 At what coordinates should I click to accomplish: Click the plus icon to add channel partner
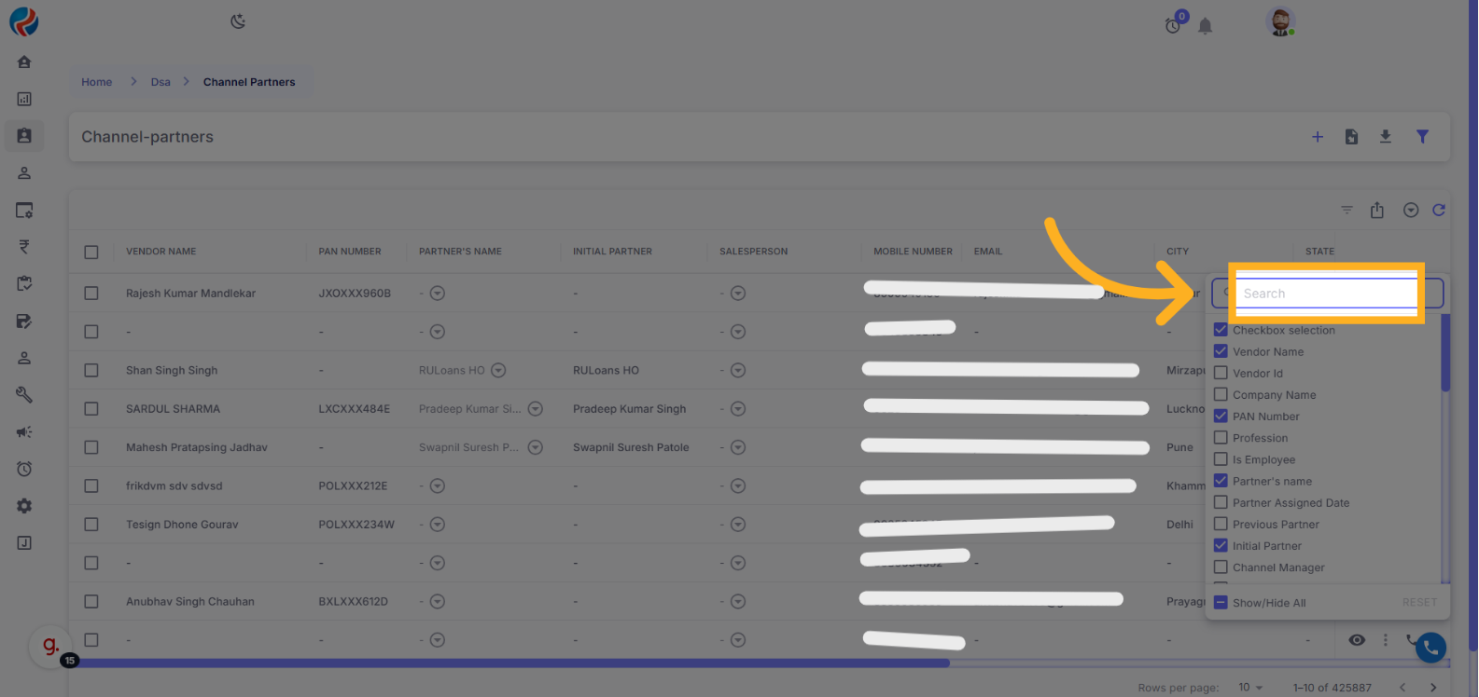pos(1318,137)
